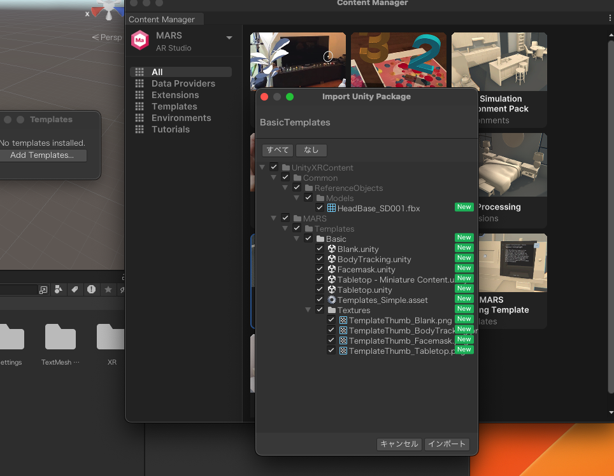The height and width of the screenshot is (476, 614).
Task: Collapse the Basic folder
Action: (296, 239)
